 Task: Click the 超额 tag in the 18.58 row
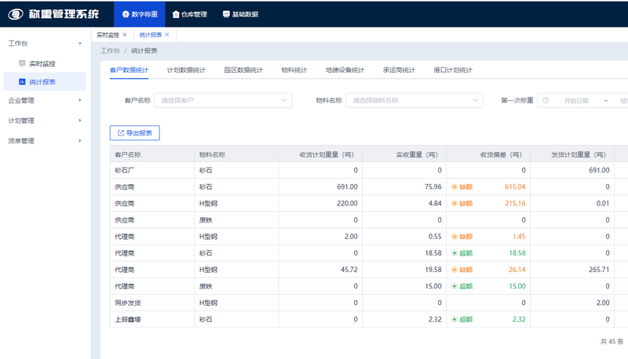[462, 253]
